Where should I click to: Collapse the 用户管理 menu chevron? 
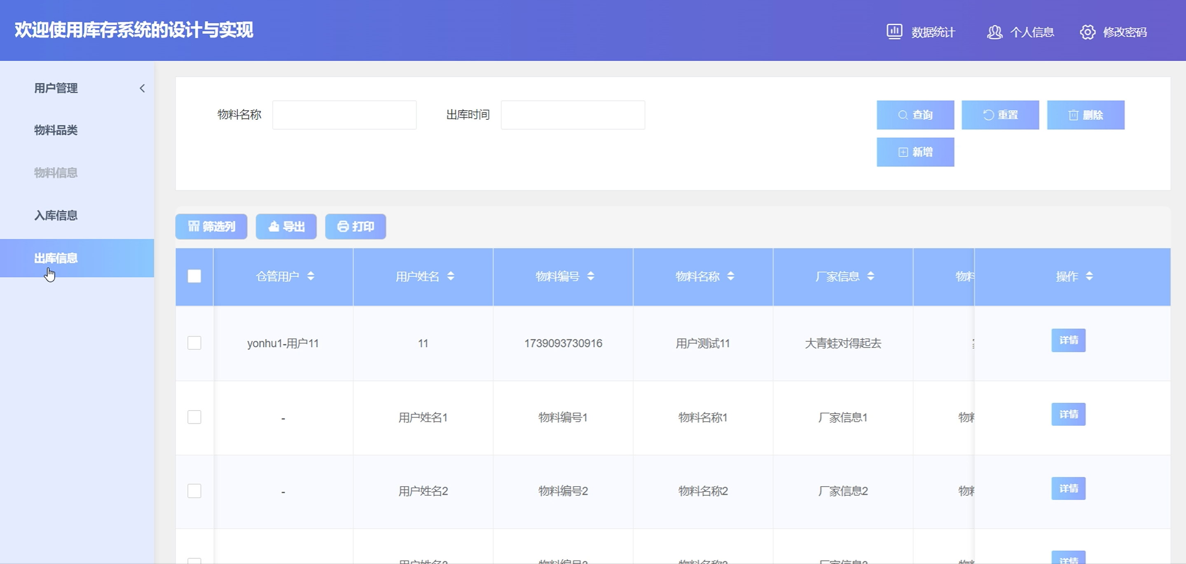click(142, 88)
